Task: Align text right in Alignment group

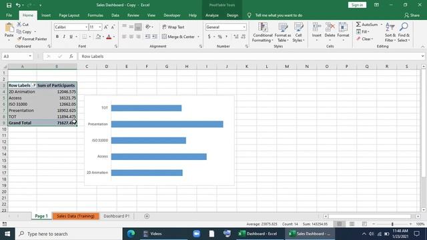Action: click(x=138, y=37)
